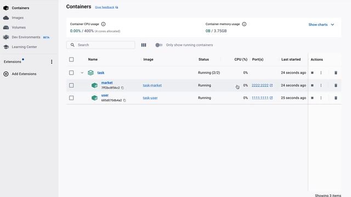Screen dimensions: 351x197
Task: Focus the container Search field
Action: point(101,45)
